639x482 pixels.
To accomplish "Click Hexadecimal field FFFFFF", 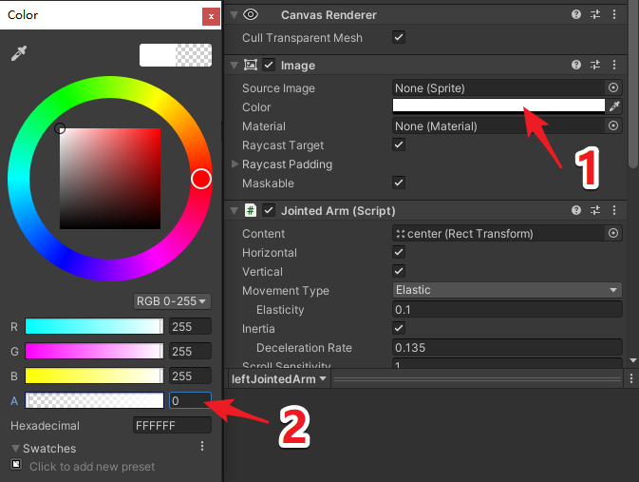I will pyautogui.click(x=173, y=425).
